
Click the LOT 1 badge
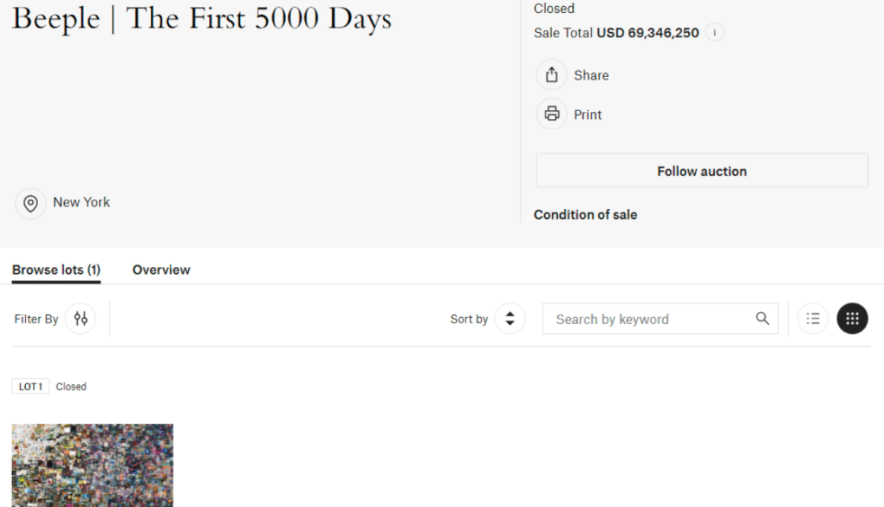(x=30, y=387)
